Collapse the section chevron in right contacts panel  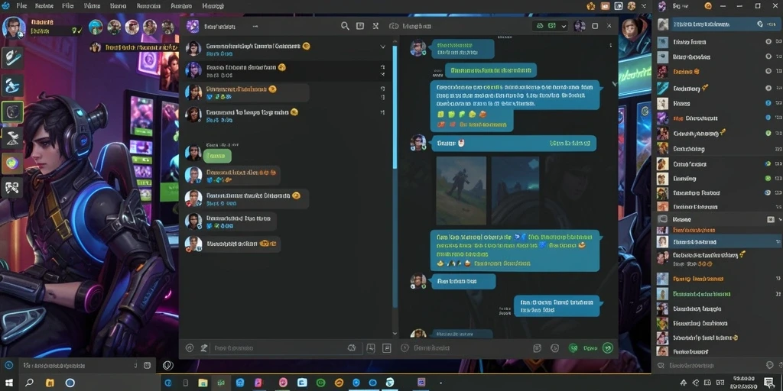click(779, 219)
